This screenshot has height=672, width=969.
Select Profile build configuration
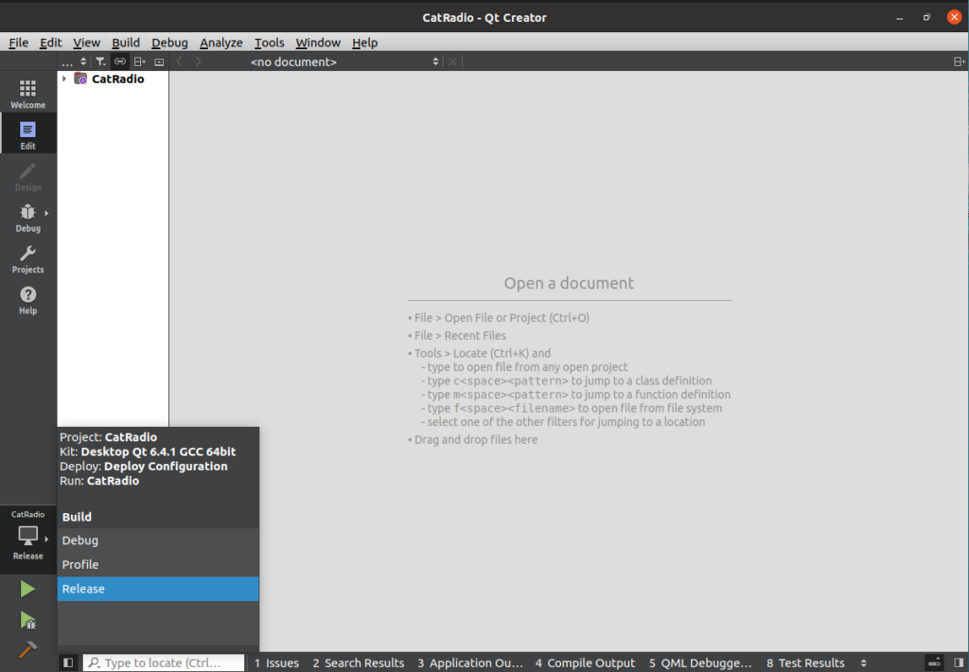(158, 564)
